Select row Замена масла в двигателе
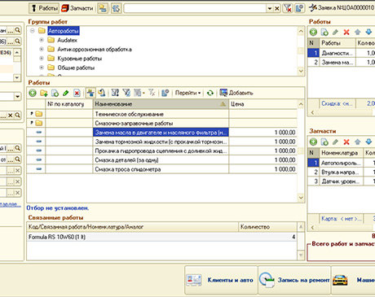The image size is (375, 297). click(161, 133)
